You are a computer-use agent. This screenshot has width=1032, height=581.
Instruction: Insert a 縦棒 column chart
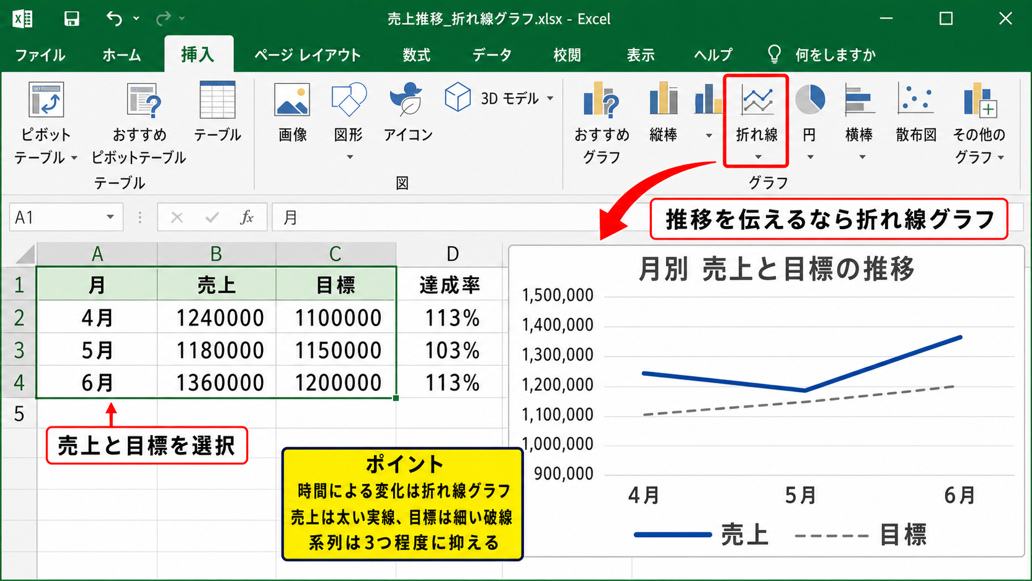coord(664,111)
